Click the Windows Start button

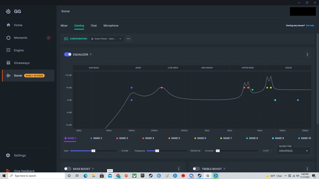(4, 176)
